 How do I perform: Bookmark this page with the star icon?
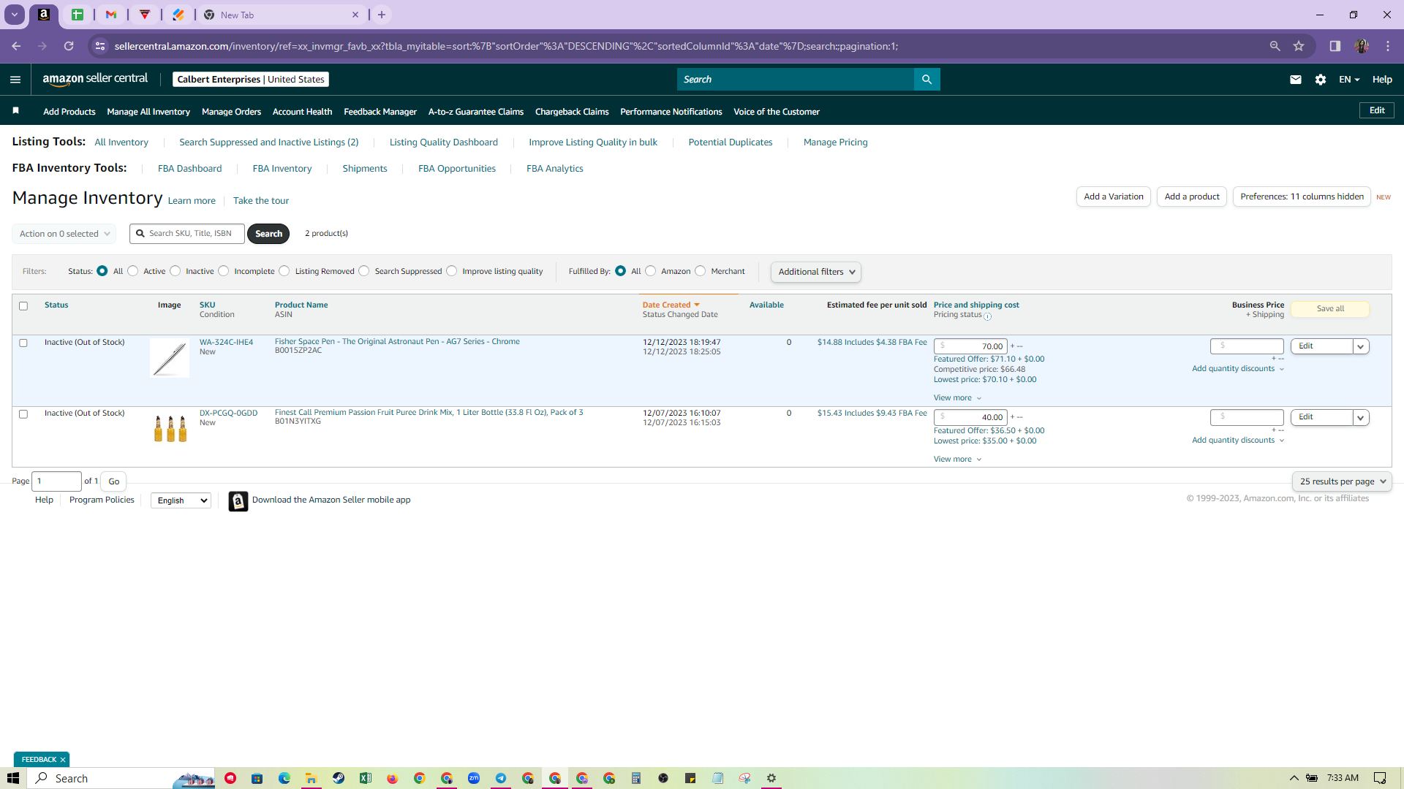(x=1299, y=46)
